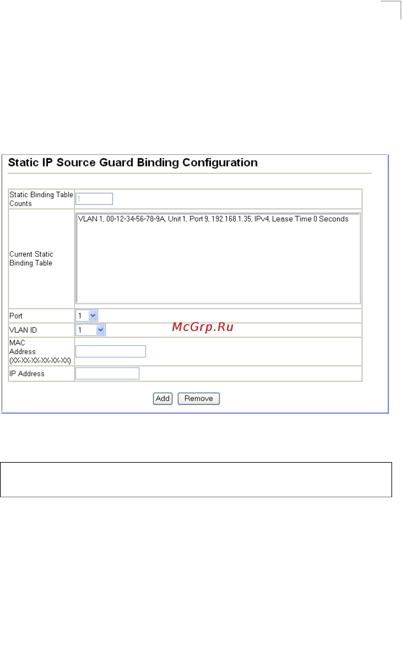The image size is (402, 653).
Task: Click the Add button
Action: tap(163, 399)
